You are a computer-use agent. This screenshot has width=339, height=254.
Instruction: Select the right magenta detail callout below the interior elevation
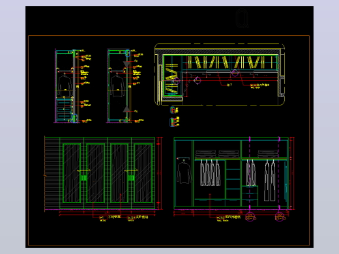pos(280,217)
